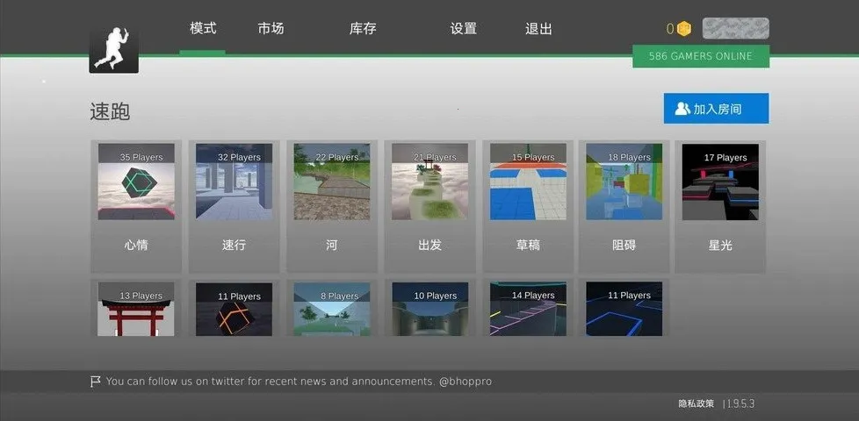The height and width of the screenshot is (421, 859).
Task: Click the 17 Players count label
Action: (725, 158)
